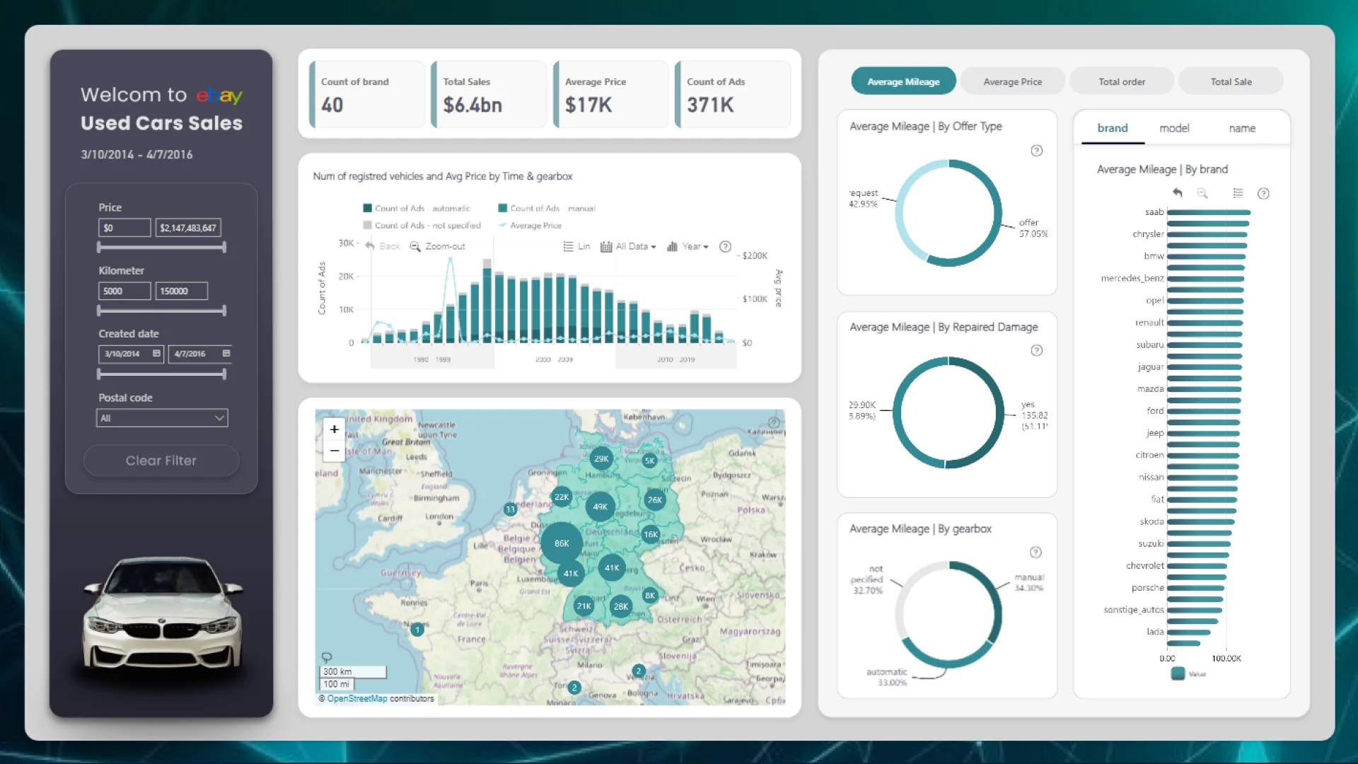Open help icon for Offer Type donut

click(1036, 151)
